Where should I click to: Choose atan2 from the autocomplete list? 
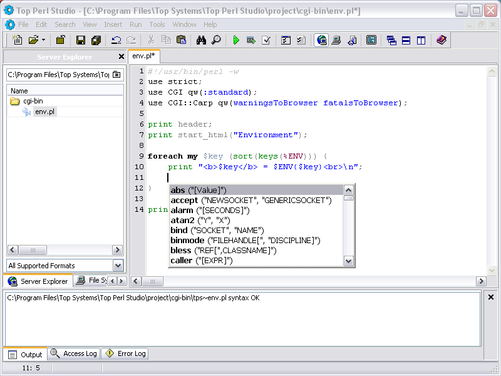(256, 221)
